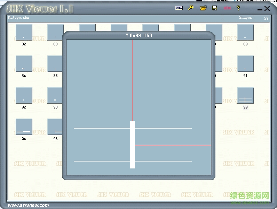The image size is (277, 209).
Task: Click the '? 0x99 153' preview title
Action: [x=139, y=35]
